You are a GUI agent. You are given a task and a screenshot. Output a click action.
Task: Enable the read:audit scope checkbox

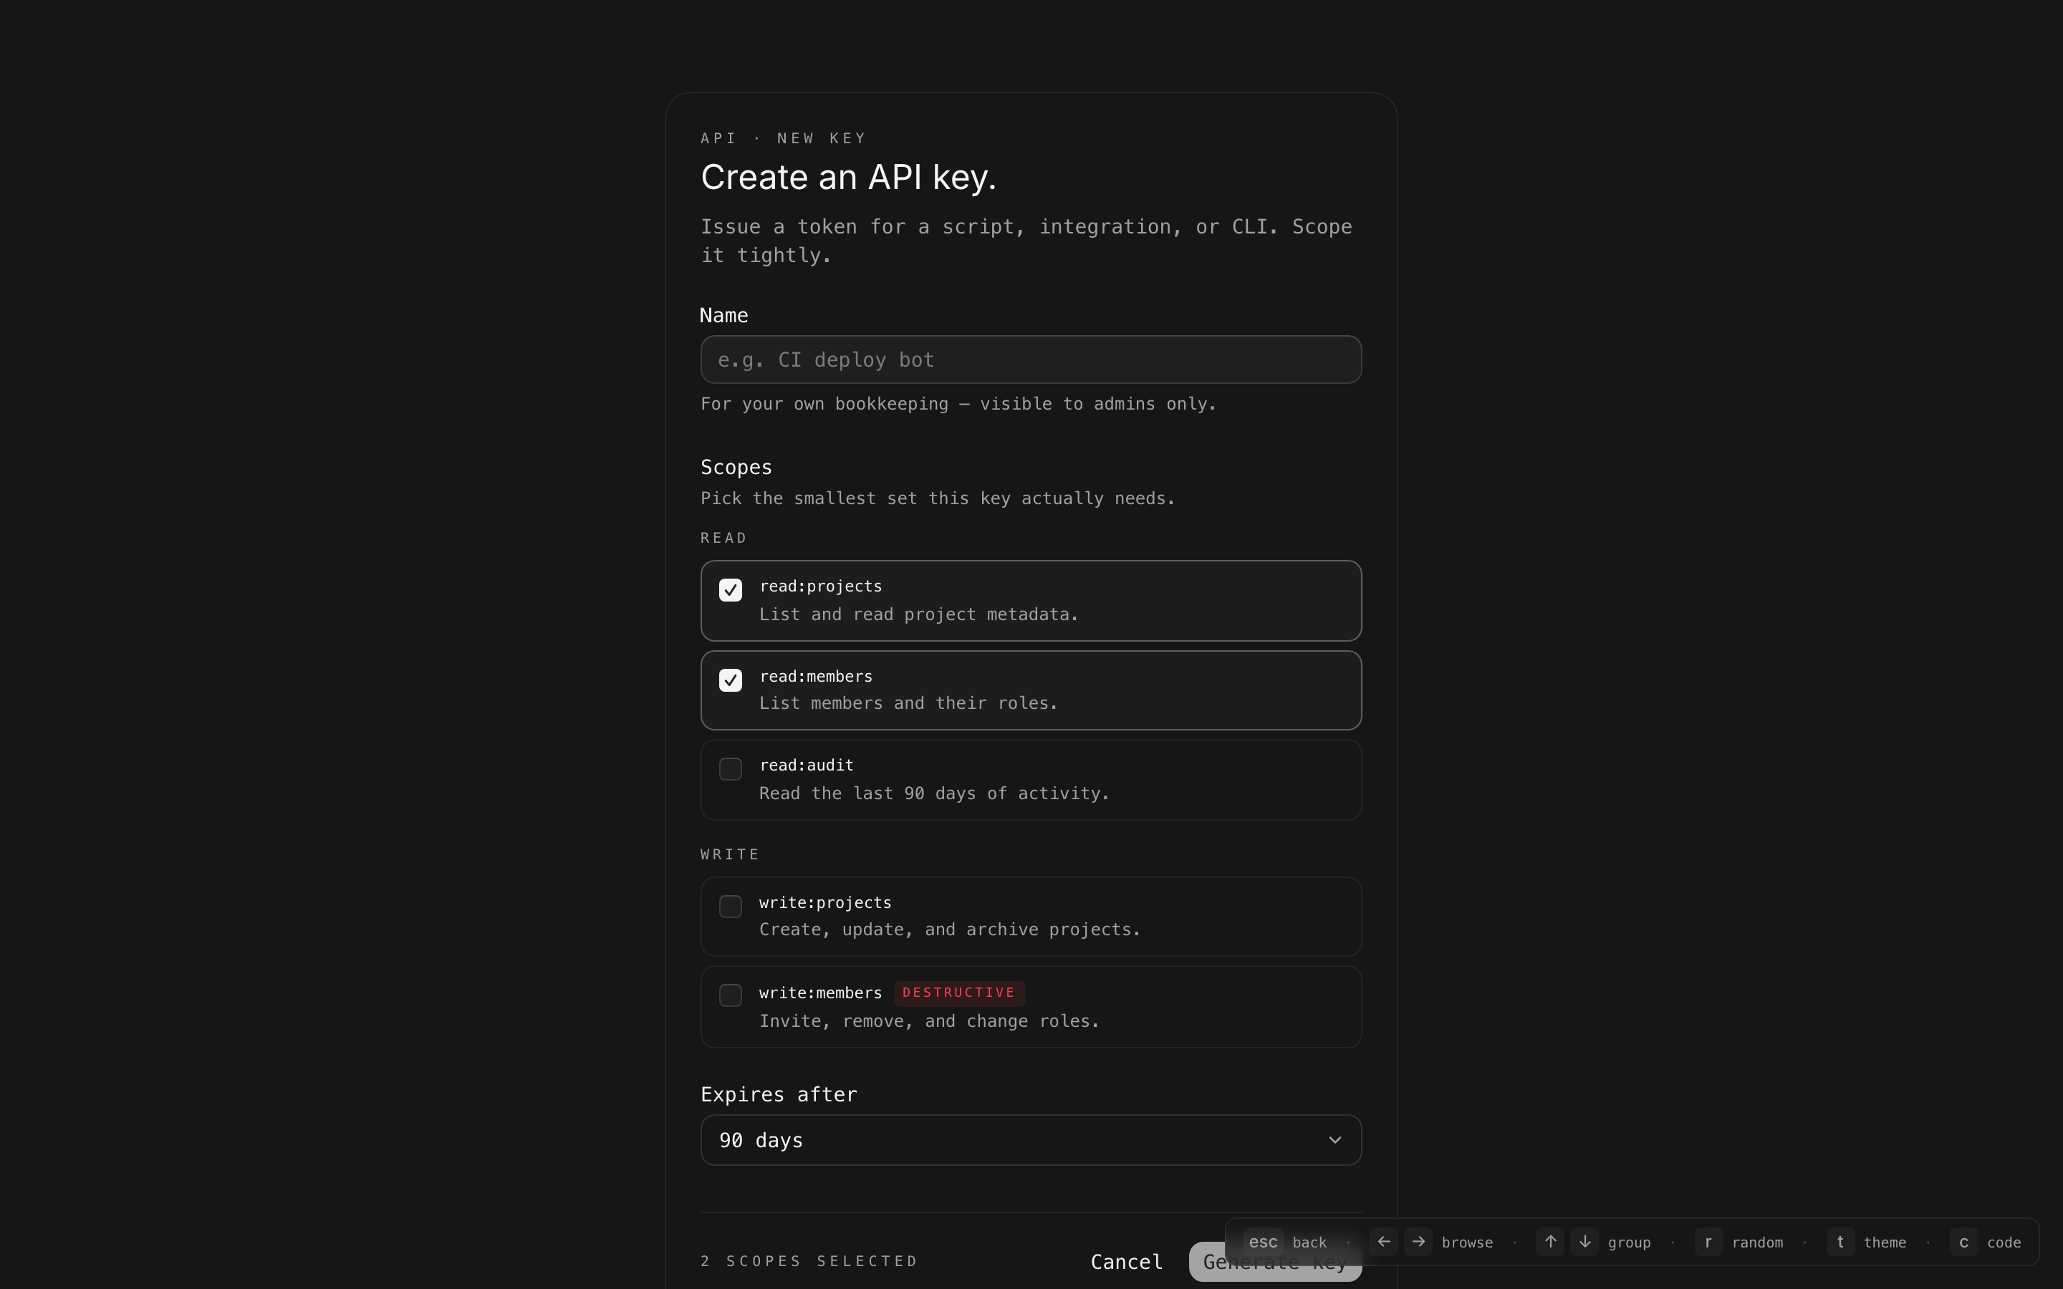[730, 769]
